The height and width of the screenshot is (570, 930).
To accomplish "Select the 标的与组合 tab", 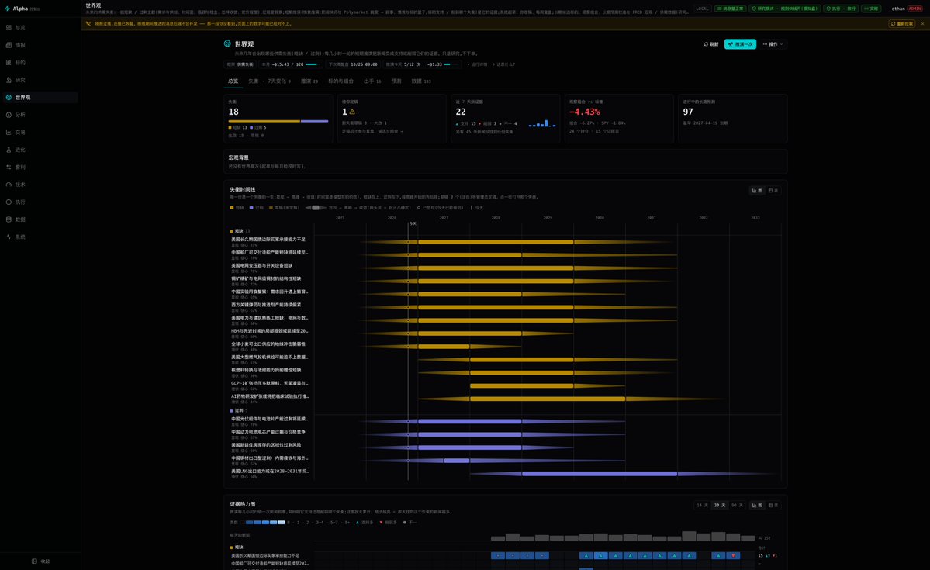I will (x=341, y=81).
